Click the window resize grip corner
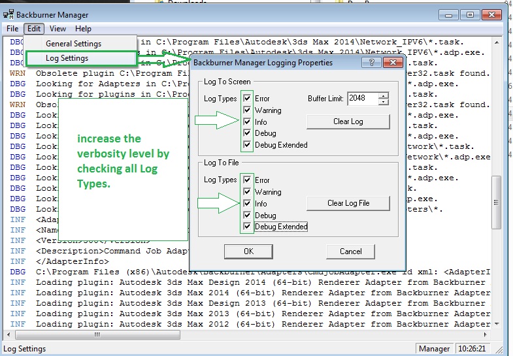 499,350
